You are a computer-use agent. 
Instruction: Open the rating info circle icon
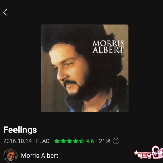pyautogui.click(x=116, y=141)
